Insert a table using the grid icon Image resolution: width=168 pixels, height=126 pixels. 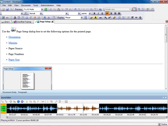tap(19, 18)
